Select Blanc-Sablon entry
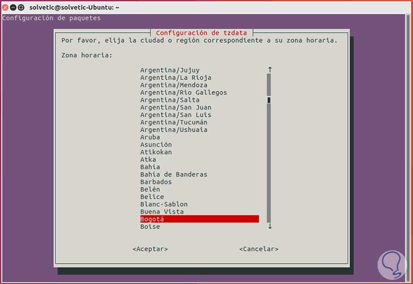The height and width of the screenshot is (284, 413). [x=164, y=204]
